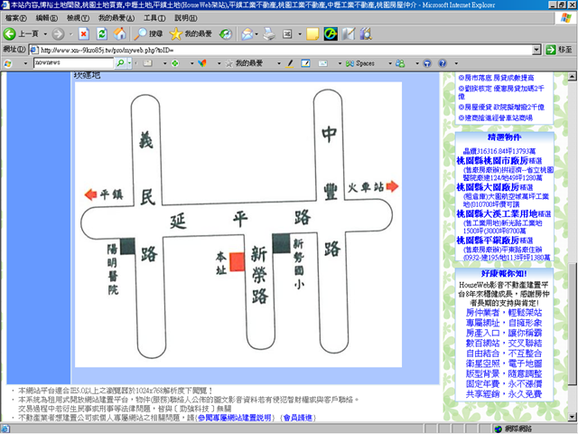
Task: Open the Edit icon dropdown arrow
Action: [300, 34]
